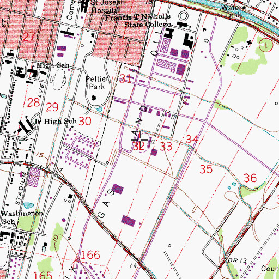Click the red section number 28
This screenshot has height=279, width=279.
pos(33,102)
